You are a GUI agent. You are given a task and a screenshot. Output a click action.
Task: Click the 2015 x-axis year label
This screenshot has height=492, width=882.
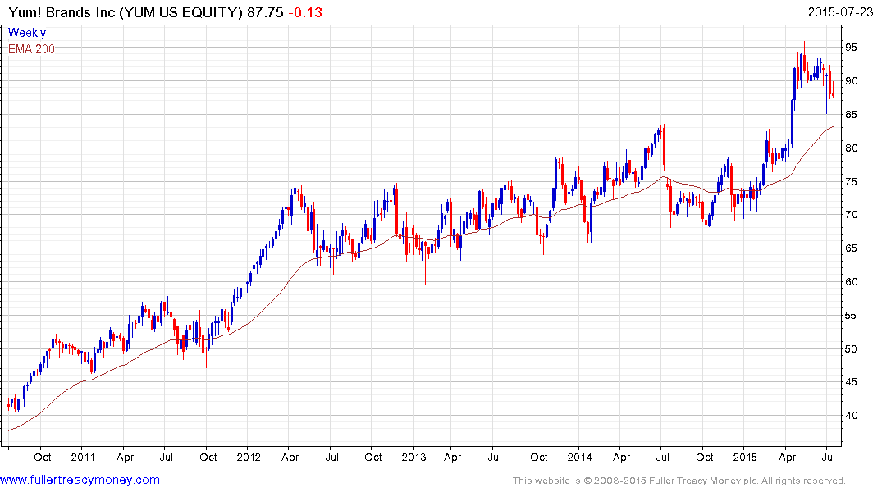click(745, 457)
